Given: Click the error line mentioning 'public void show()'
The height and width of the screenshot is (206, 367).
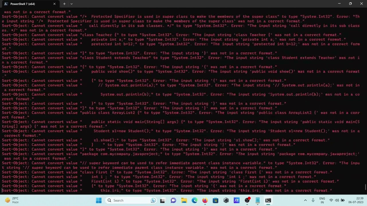Looking at the screenshot, I should point(181,74).
